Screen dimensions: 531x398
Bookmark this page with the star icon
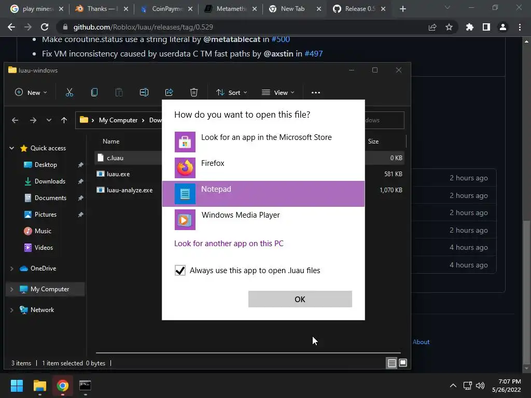[x=449, y=27]
